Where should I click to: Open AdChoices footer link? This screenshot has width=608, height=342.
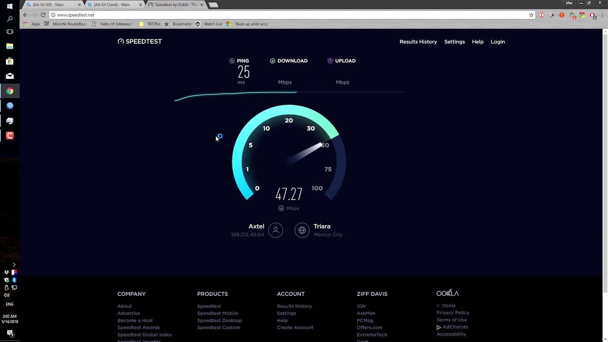click(452, 327)
